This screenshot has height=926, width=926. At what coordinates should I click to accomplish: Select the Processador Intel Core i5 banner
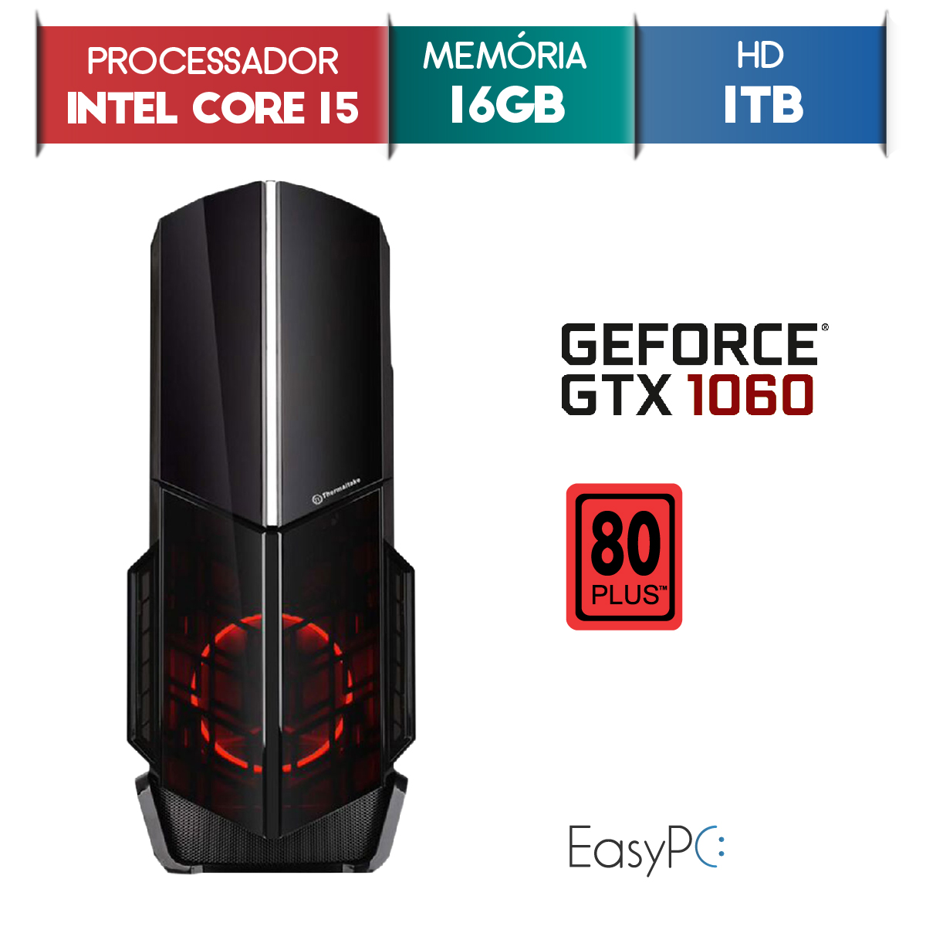[x=212, y=85]
